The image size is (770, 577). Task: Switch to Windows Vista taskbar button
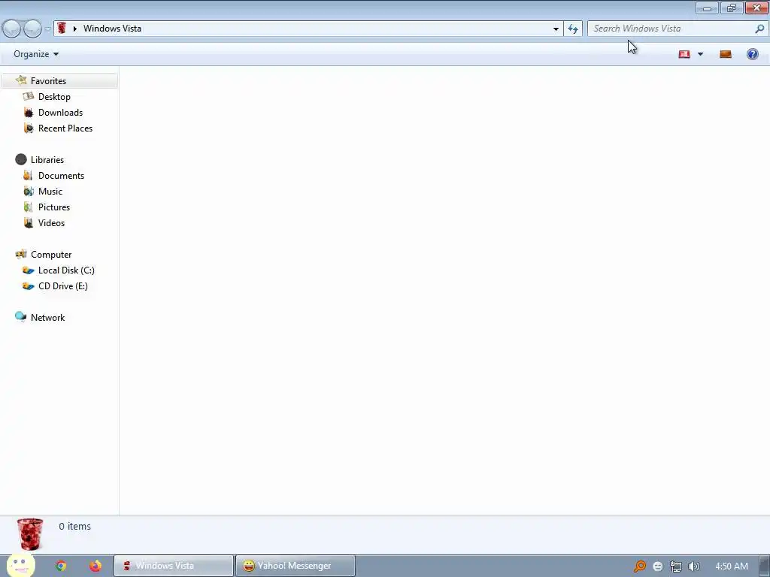pyautogui.click(x=174, y=566)
